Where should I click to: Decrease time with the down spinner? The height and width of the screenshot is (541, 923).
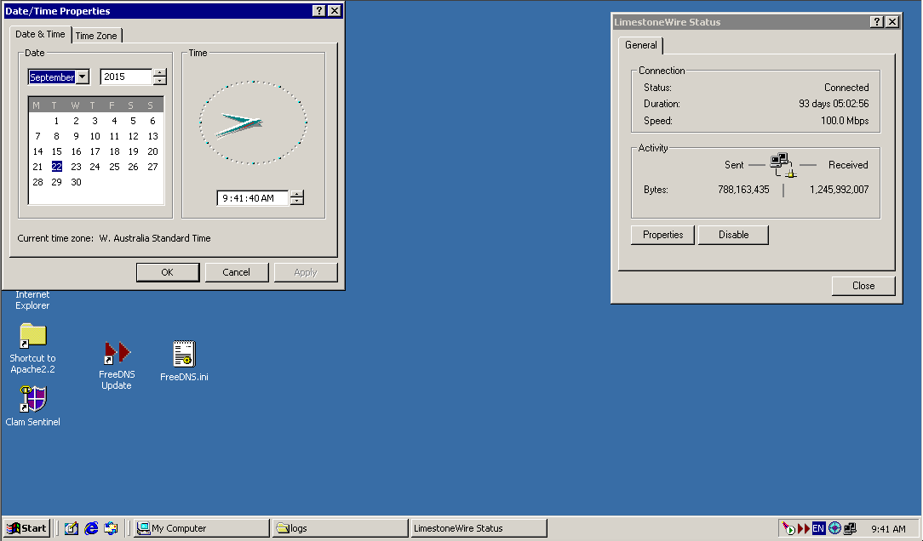(x=296, y=202)
